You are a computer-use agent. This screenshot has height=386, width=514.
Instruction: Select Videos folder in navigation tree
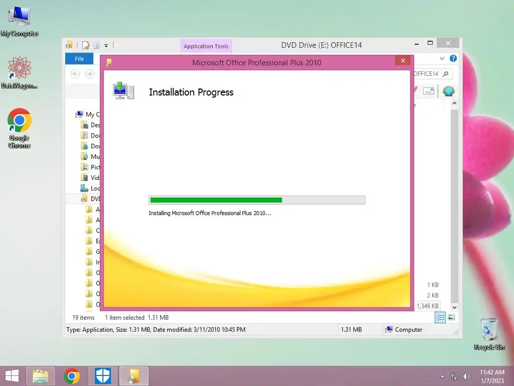tap(90, 177)
